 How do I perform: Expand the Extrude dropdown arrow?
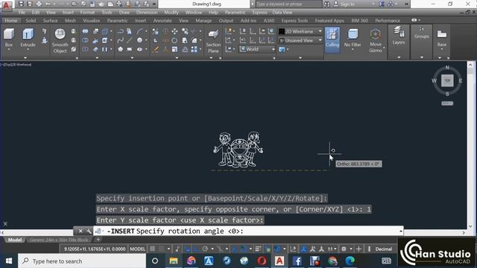coord(28,50)
